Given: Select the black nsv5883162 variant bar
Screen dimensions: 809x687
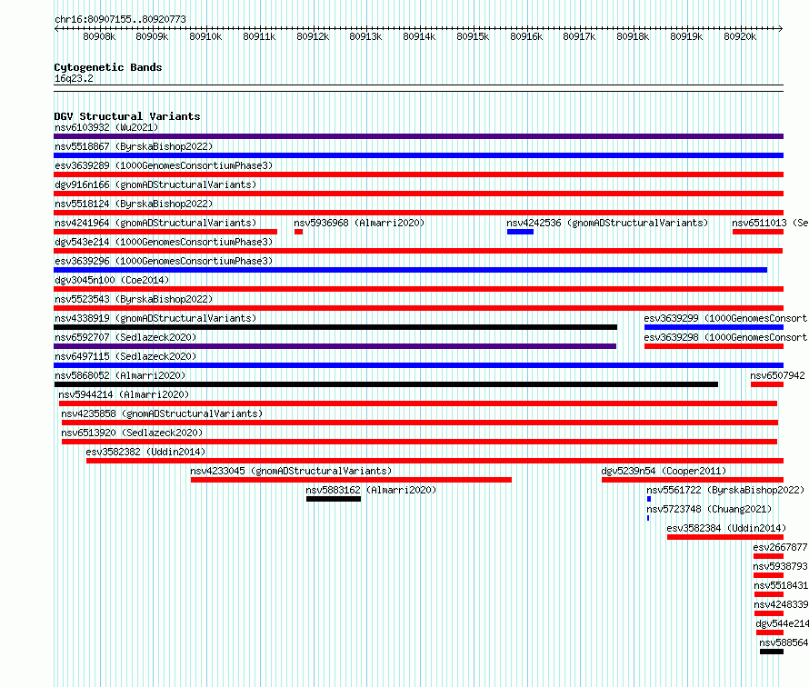Looking at the screenshot, I should 334,499.
